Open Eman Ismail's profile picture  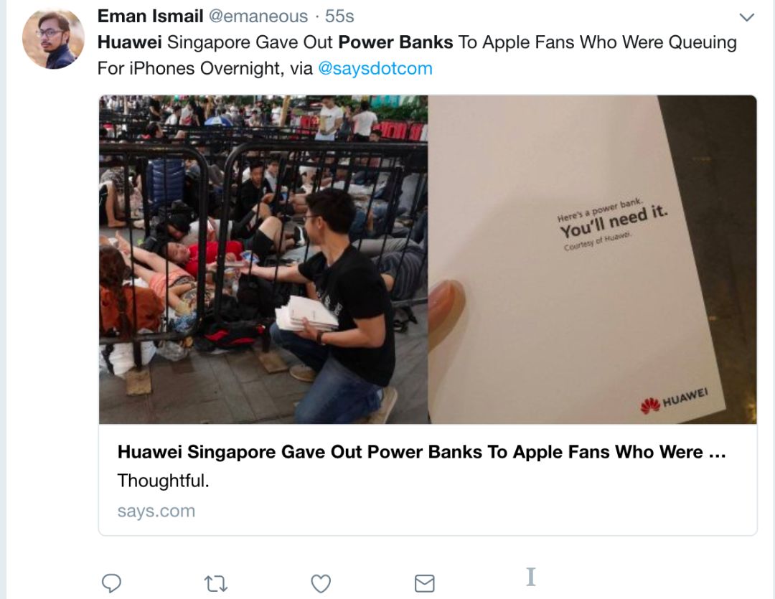click(x=53, y=39)
